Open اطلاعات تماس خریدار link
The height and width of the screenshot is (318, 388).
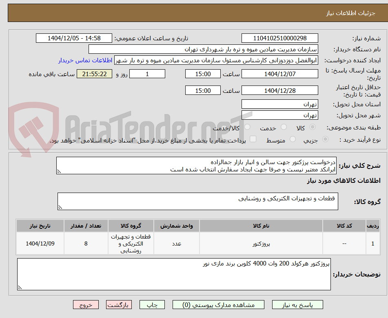point(85,60)
